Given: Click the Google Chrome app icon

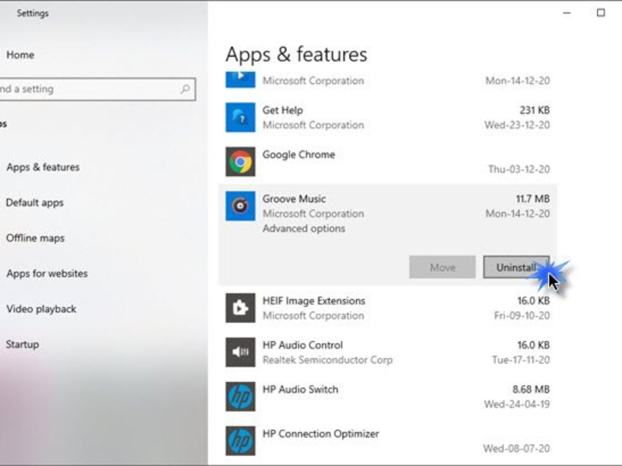Looking at the screenshot, I should coord(240,162).
